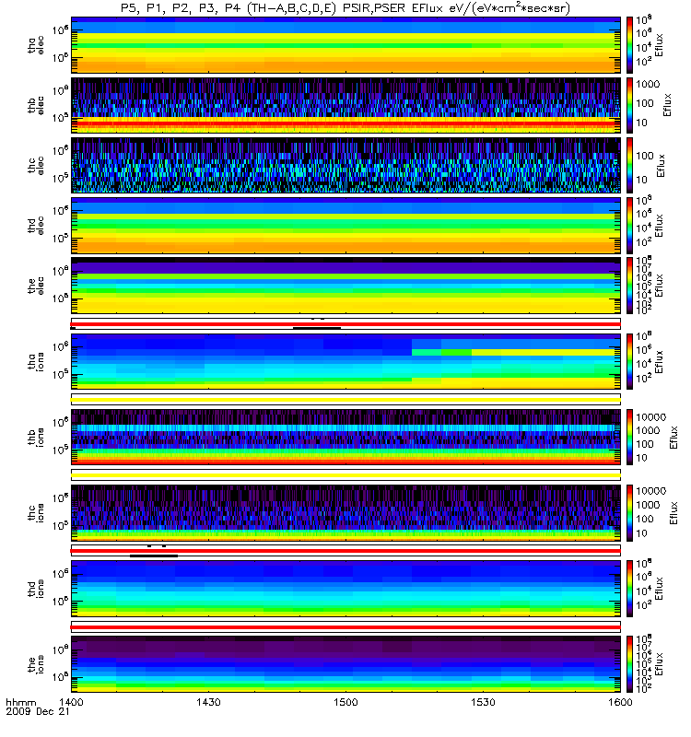Click the thd ions color bar
691x737 pixels.
click(x=629, y=589)
